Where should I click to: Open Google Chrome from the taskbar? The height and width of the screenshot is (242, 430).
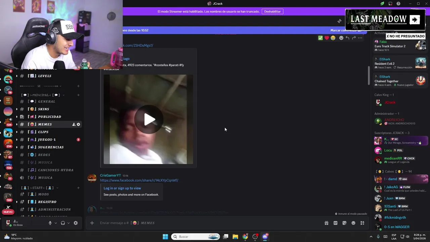(x=245, y=237)
